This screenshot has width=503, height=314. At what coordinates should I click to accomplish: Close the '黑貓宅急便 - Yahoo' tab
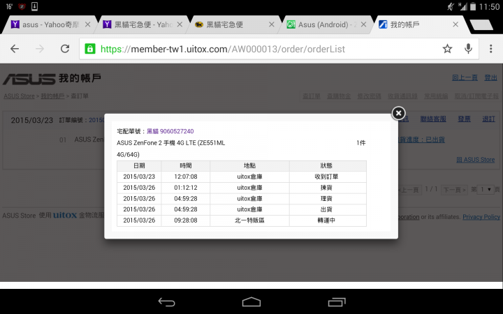click(180, 24)
